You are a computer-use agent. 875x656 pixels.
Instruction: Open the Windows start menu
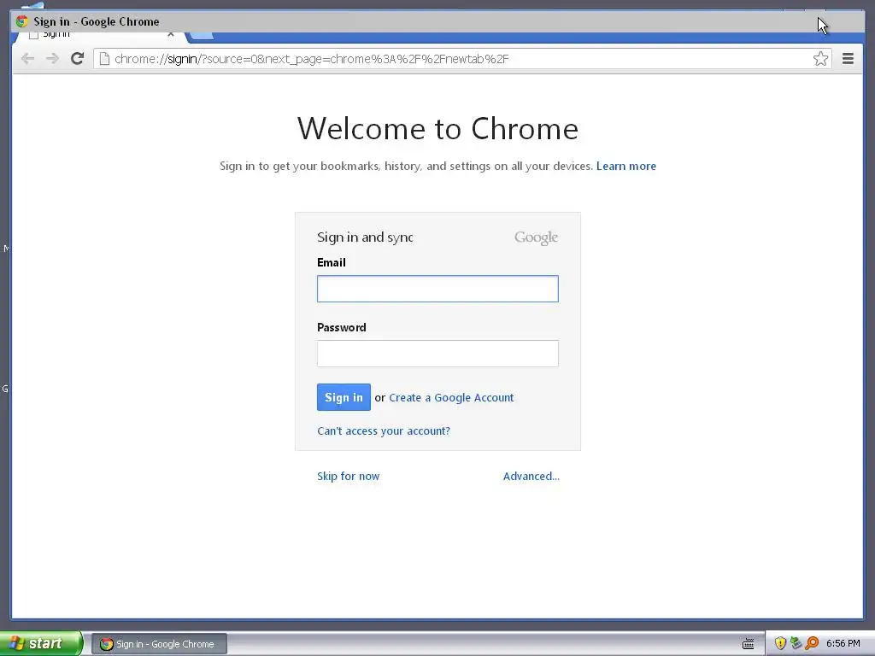coord(41,643)
